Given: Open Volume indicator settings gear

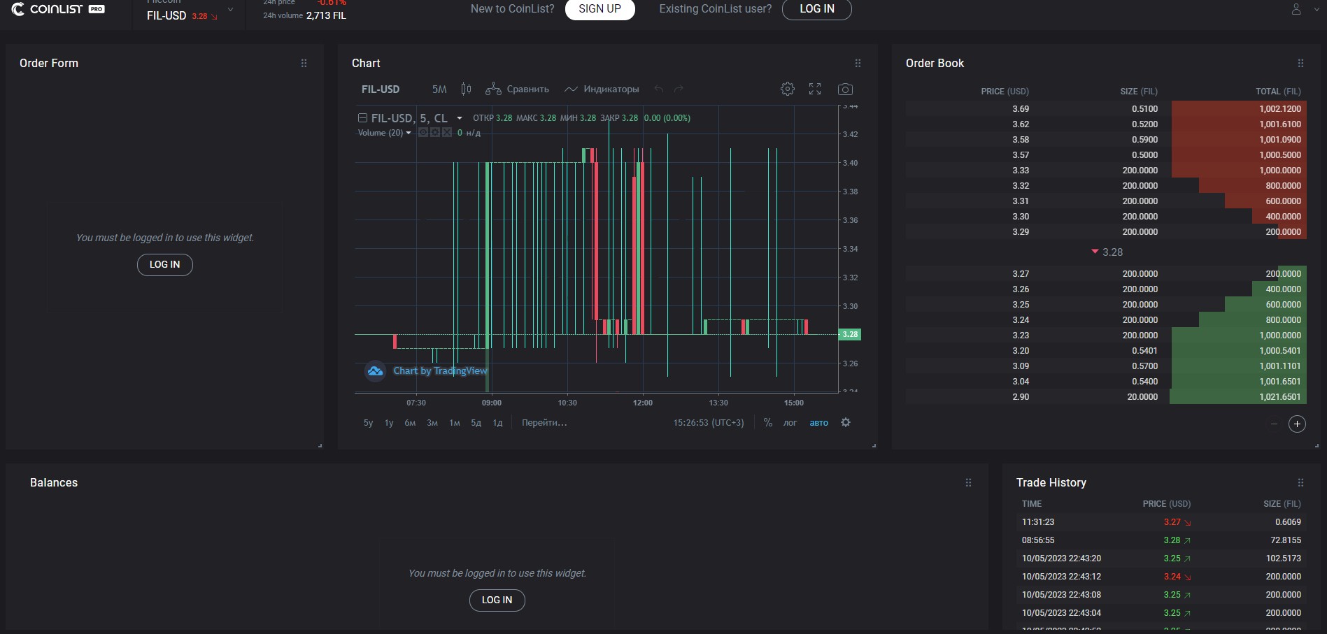Looking at the screenshot, I should pos(434,132).
